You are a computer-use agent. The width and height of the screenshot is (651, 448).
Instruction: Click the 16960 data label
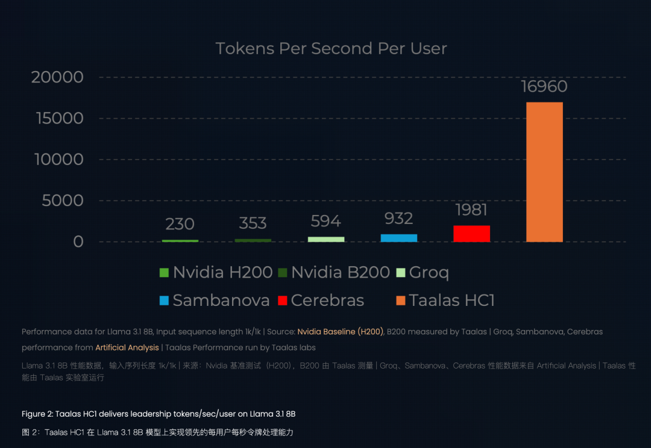pyautogui.click(x=544, y=87)
